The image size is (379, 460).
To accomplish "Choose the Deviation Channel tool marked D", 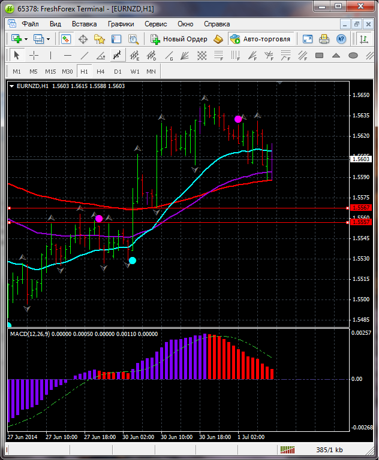I will (x=151, y=55).
